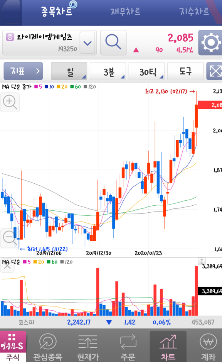The image size is (222, 362).
Task: Switch to the 재무차트 tab
Action: [x=125, y=11]
